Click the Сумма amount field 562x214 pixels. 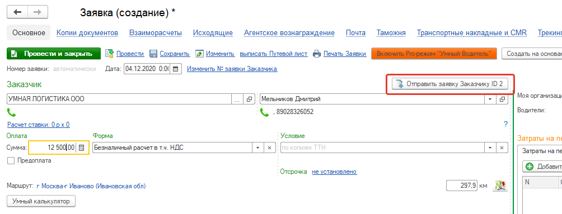[x=52, y=148]
